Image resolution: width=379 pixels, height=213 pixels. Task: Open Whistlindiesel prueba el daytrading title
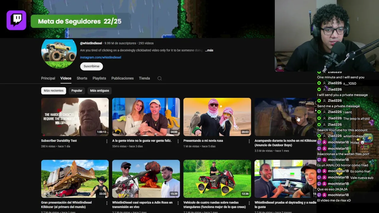[285, 205]
